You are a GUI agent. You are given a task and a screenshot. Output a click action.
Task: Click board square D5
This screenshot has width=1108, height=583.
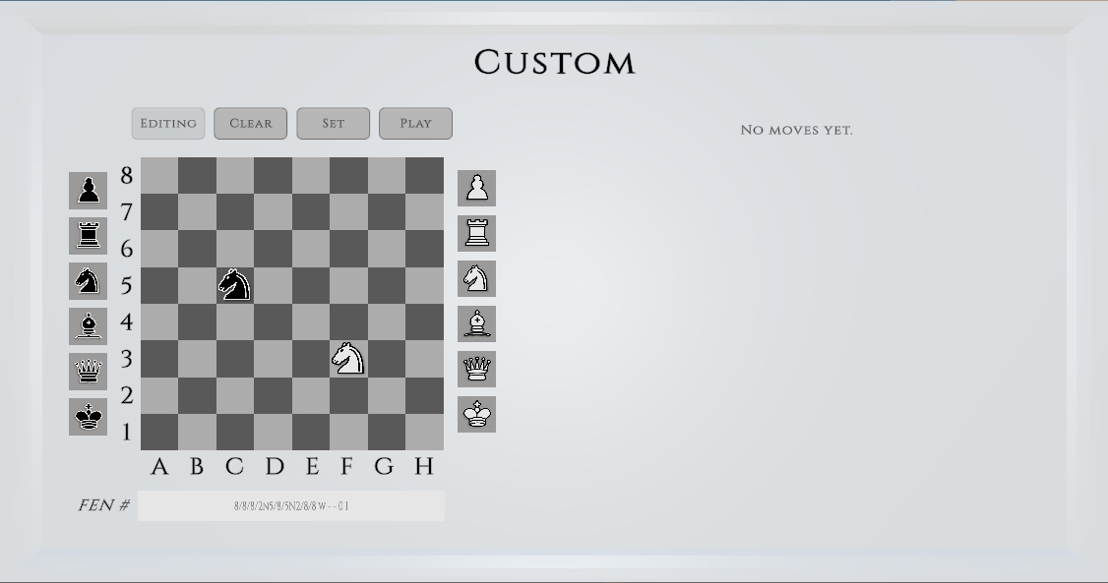[x=273, y=285]
